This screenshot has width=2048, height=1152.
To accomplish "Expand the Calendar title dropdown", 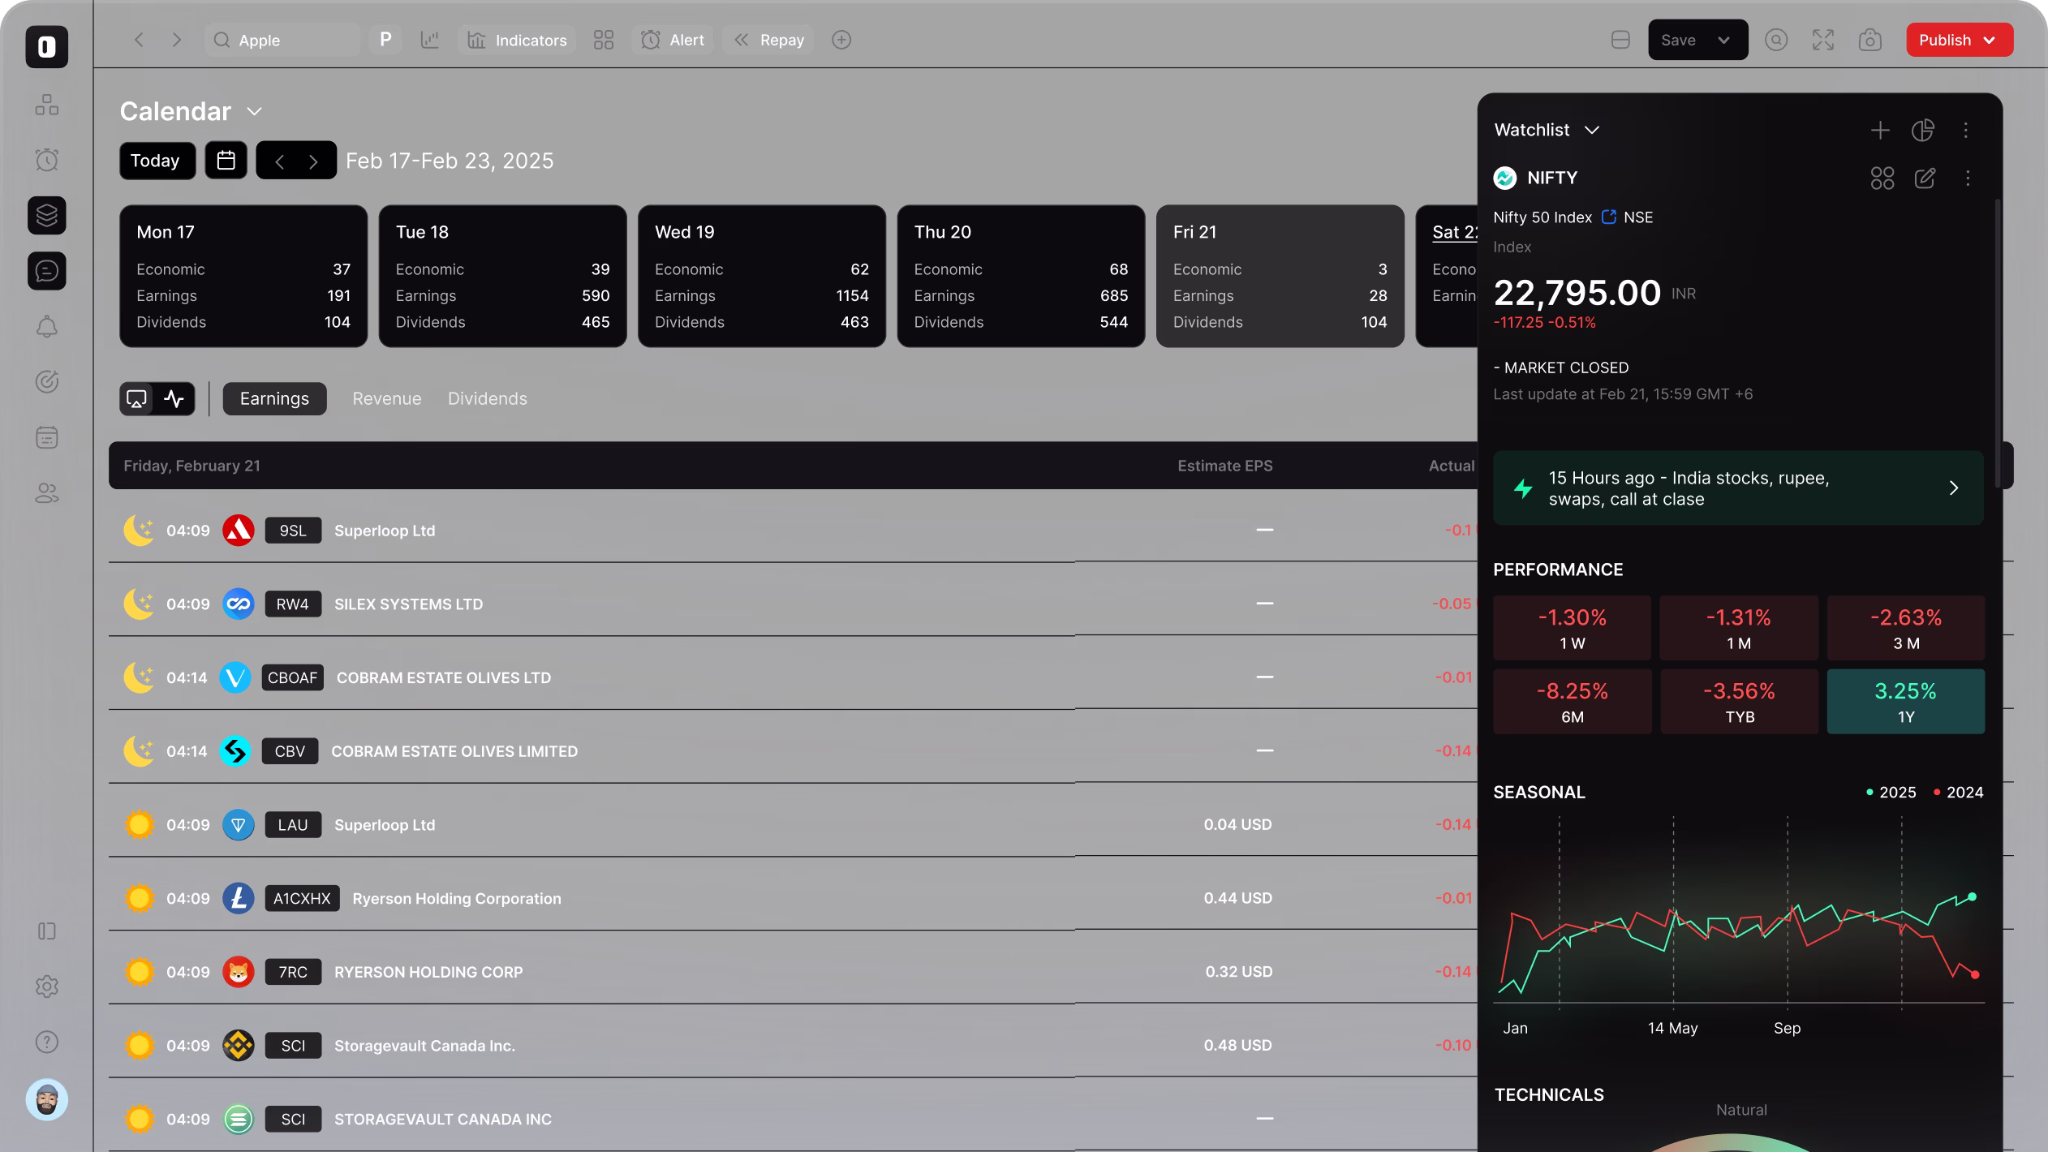I will tap(254, 111).
